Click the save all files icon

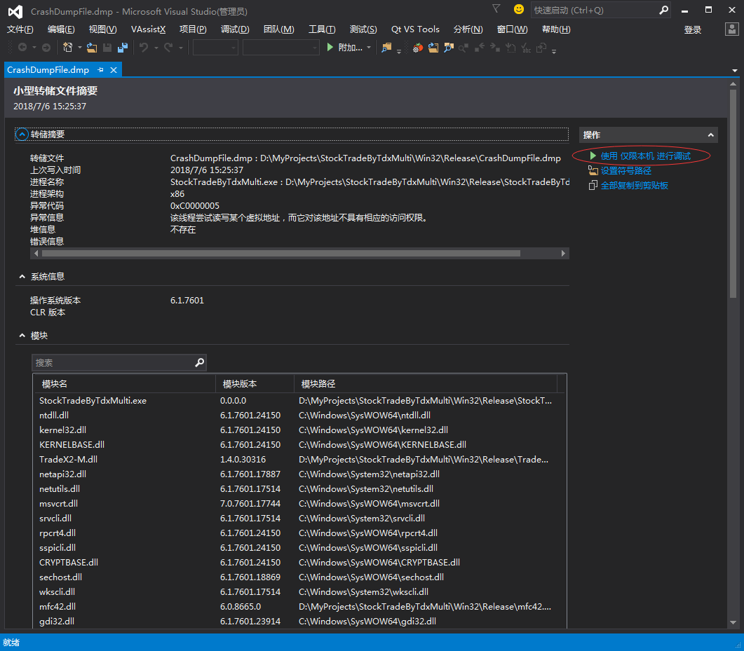(x=123, y=48)
